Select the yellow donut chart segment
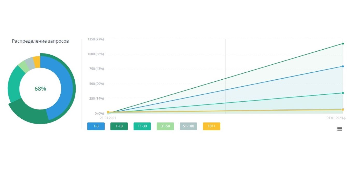 [x=37, y=61]
